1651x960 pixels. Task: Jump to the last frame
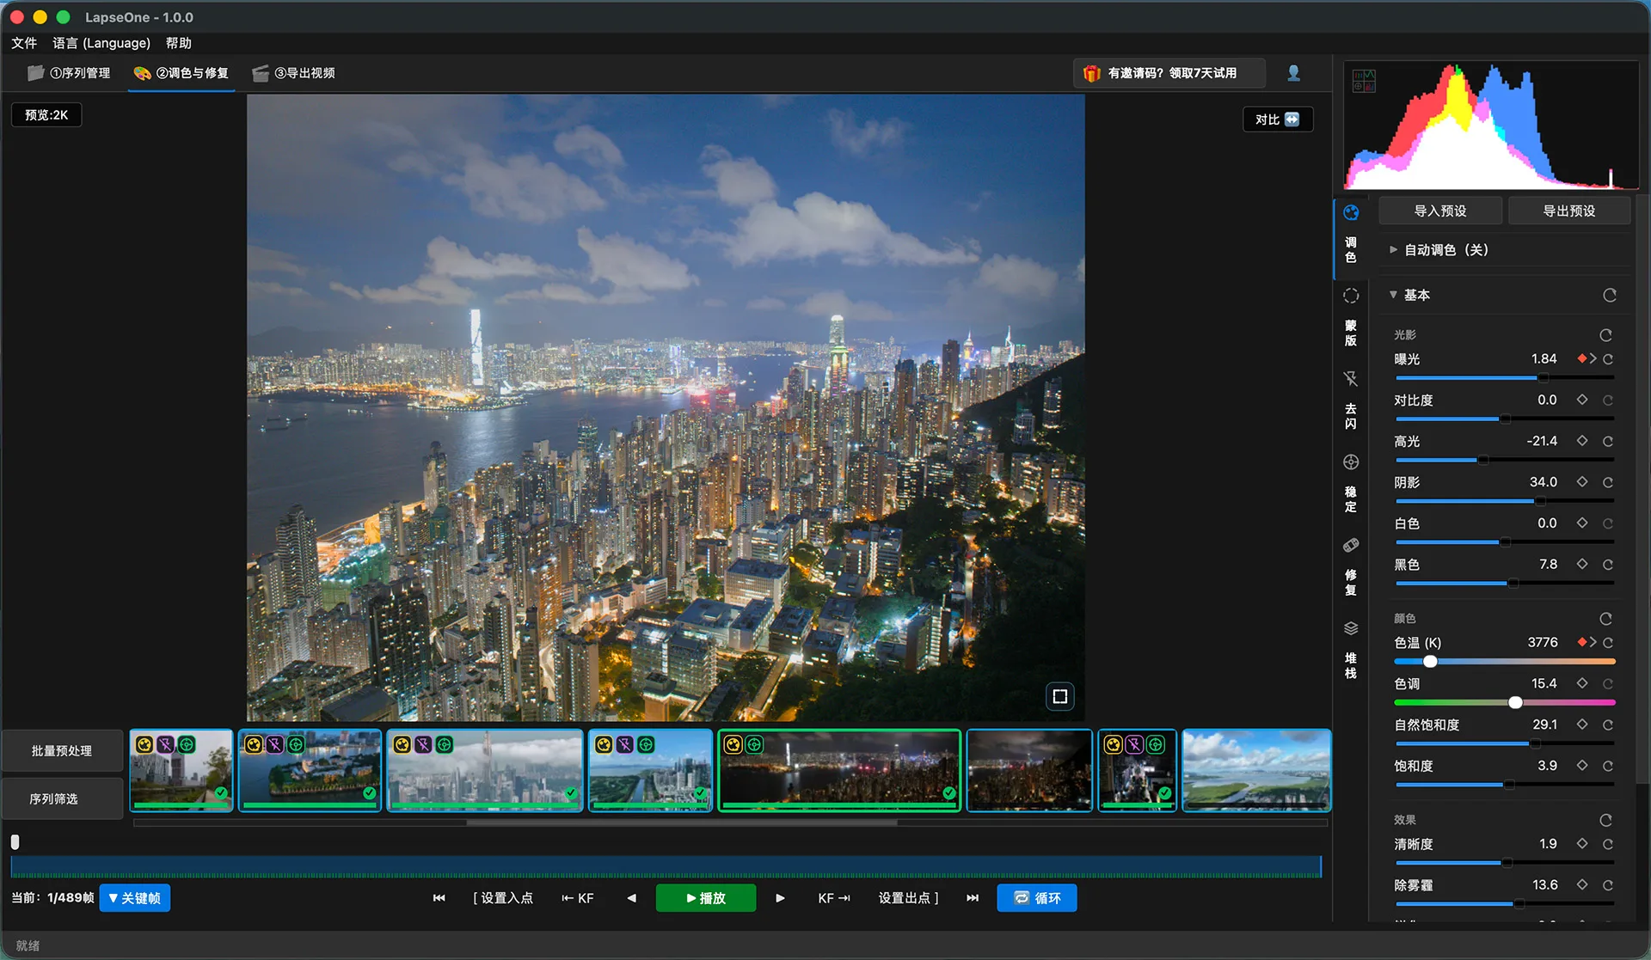[973, 898]
